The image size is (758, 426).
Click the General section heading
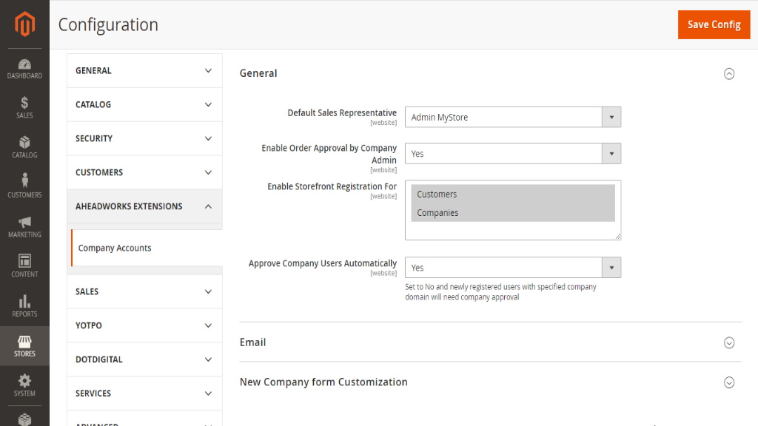[258, 73]
